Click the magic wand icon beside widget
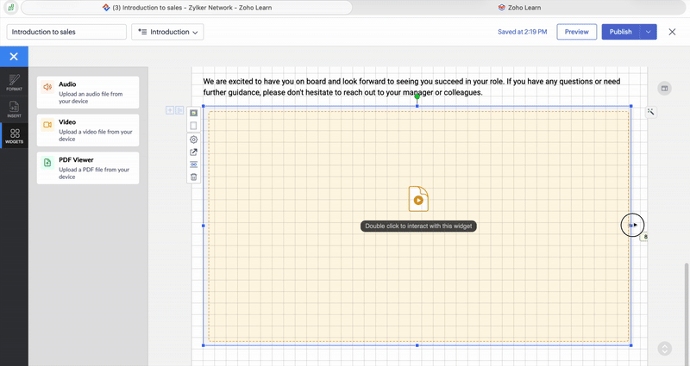 (x=651, y=112)
